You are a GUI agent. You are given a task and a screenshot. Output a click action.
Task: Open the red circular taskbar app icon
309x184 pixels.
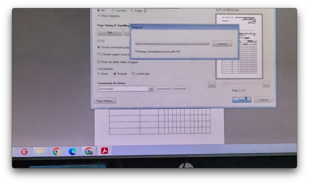24,152
